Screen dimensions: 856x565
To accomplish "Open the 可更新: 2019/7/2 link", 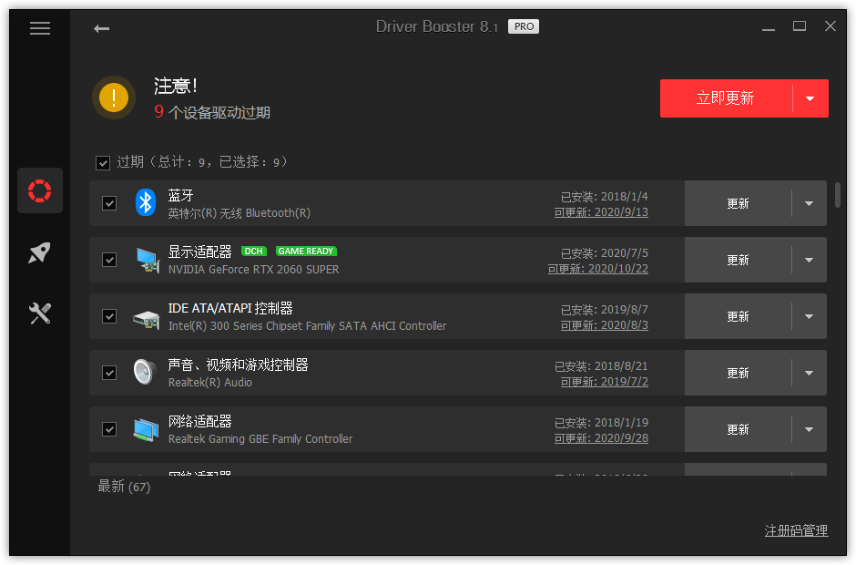I will [x=605, y=382].
